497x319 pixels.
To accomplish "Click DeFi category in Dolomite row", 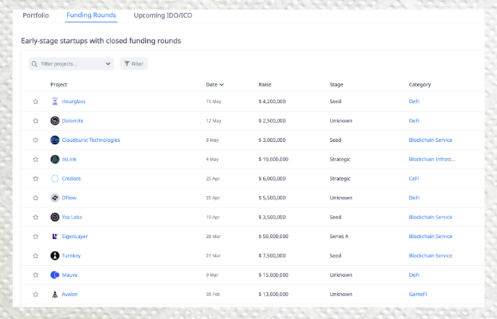I will pyautogui.click(x=414, y=121).
